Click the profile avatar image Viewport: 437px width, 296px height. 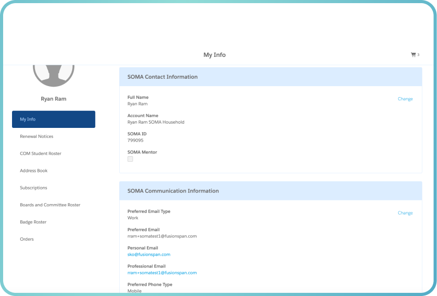(x=53, y=76)
